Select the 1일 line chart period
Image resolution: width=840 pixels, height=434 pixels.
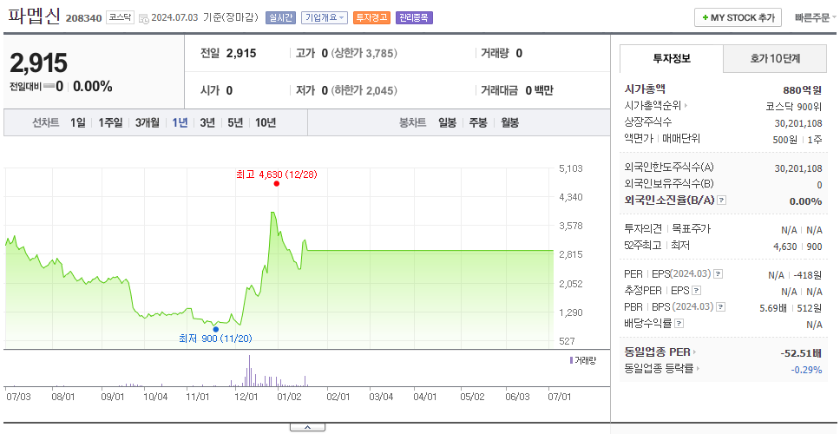tap(78, 122)
